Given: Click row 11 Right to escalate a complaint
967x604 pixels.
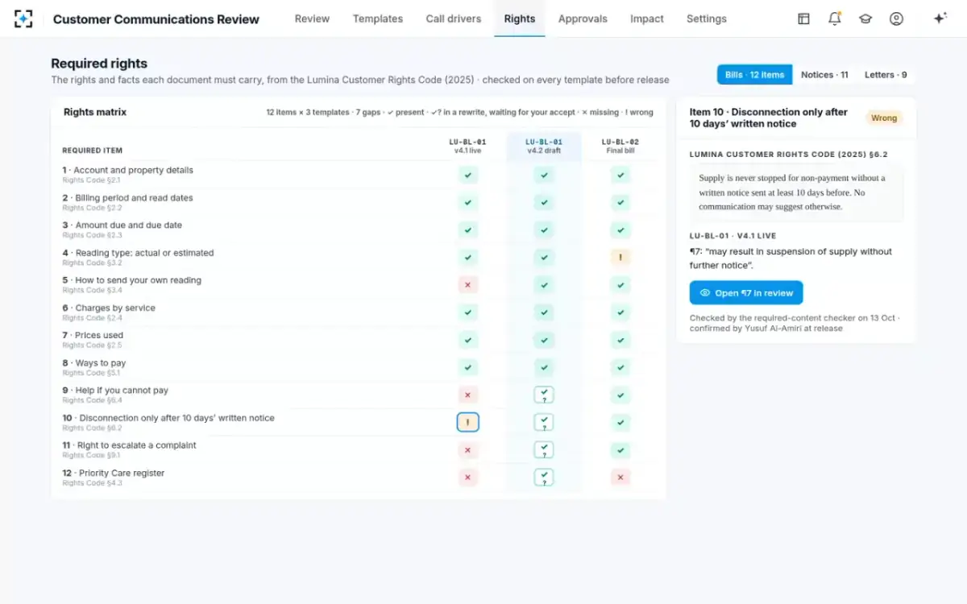Looking at the screenshot, I should pos(359,449).
